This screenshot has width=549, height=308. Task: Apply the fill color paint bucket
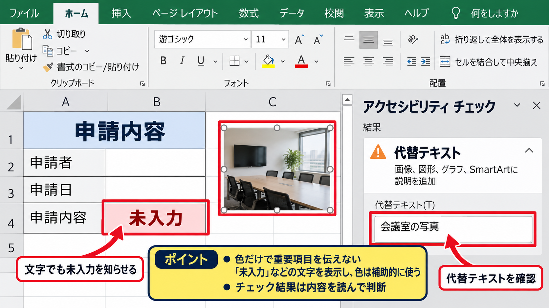coord(268,61)
